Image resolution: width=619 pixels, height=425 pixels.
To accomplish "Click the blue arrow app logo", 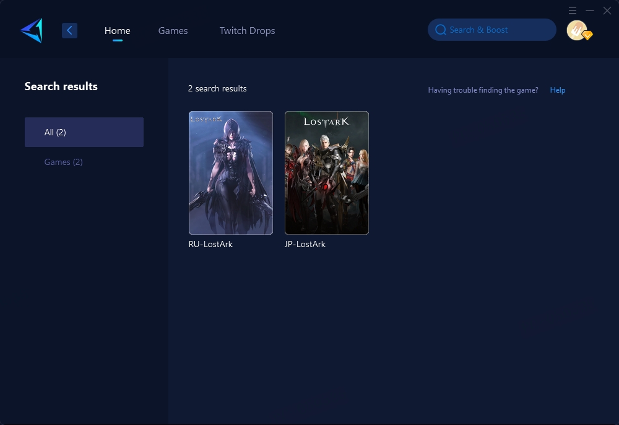I will coord(32,30).
